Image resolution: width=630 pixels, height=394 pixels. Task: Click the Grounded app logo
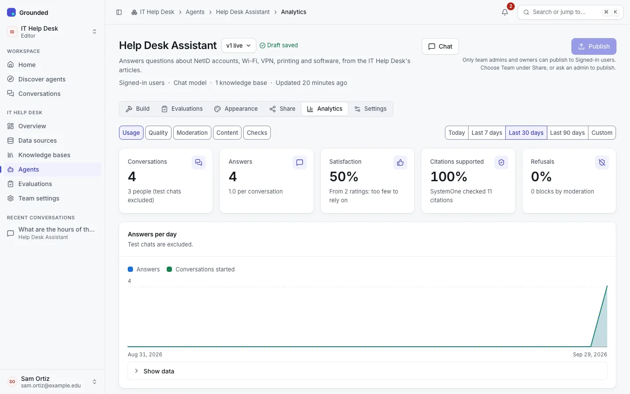tap(11, 12)
